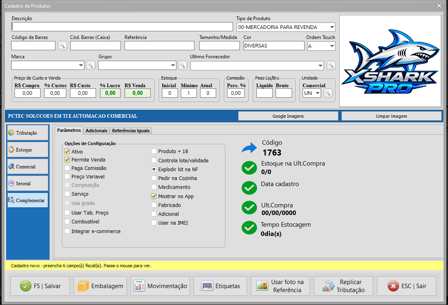The width and height of the screenshot is (448, 305).
Task: Enable the Integrar e-commerce checkbox
Action: [x=67, y=231]
